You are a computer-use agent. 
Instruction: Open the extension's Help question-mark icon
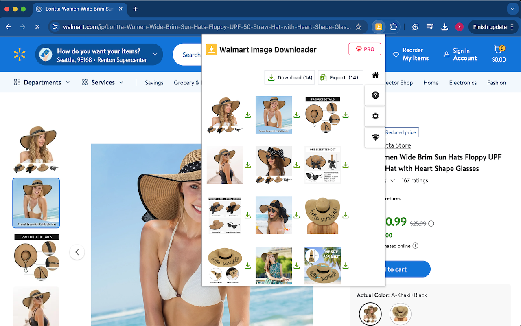coord(375,95)
